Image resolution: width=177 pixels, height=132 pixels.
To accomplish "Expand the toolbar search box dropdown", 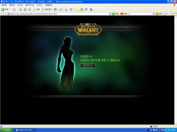I will click(154, 14).
